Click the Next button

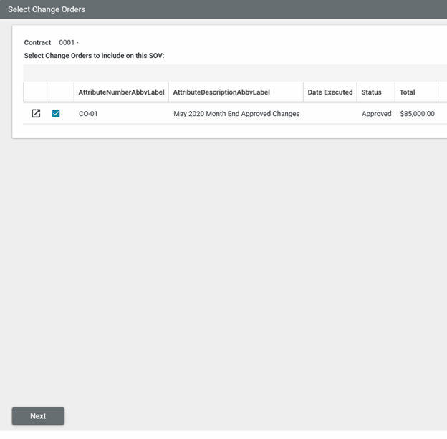click(38, 416)
